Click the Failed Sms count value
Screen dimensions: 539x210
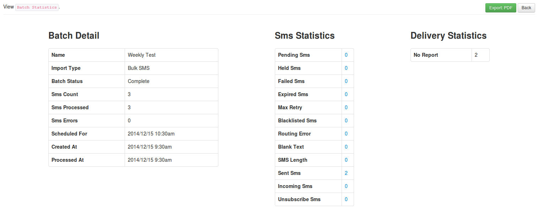click(346, 81)
